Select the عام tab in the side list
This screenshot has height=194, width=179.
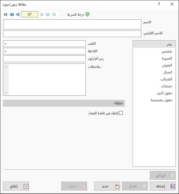click(x=154, y=44)
